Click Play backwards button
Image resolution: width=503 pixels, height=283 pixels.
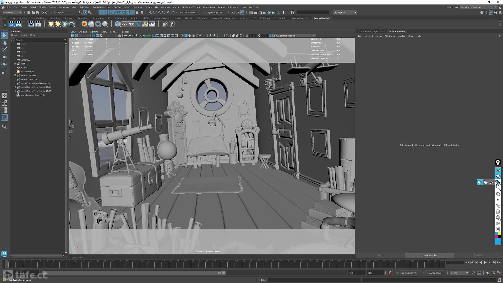481,262
